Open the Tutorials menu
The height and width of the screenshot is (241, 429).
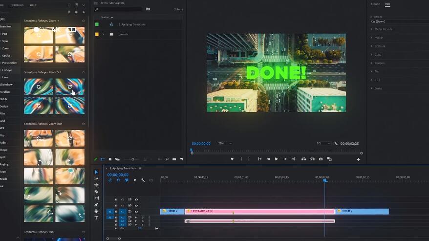[17, 5]
